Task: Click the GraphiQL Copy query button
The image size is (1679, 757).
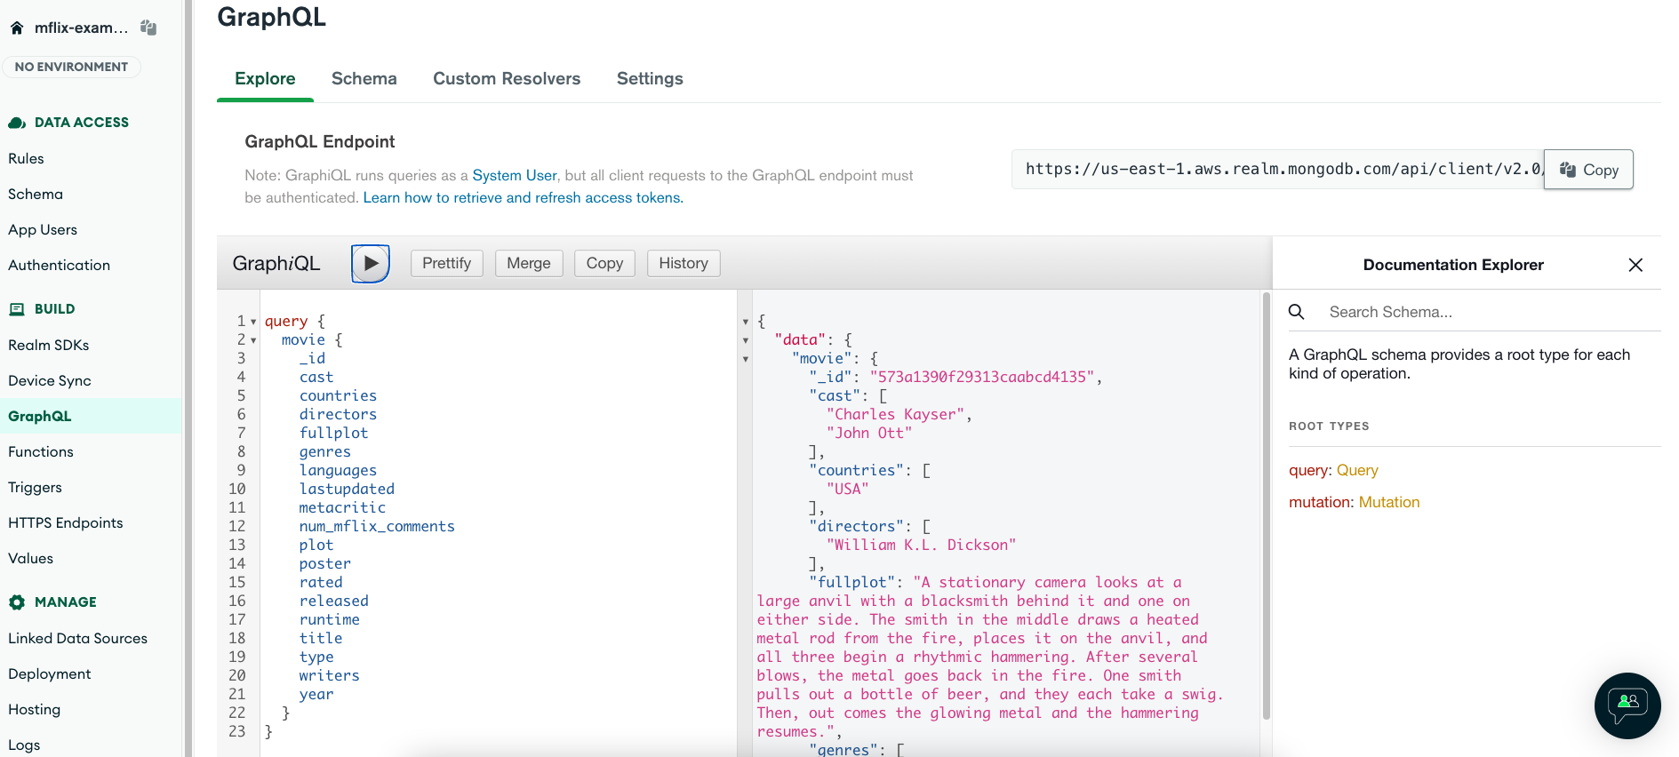Action: [x=604, y=263]
